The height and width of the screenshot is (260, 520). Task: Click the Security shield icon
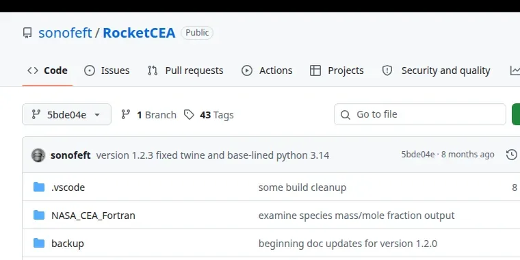pyautogui.click(x=387, y=70)
